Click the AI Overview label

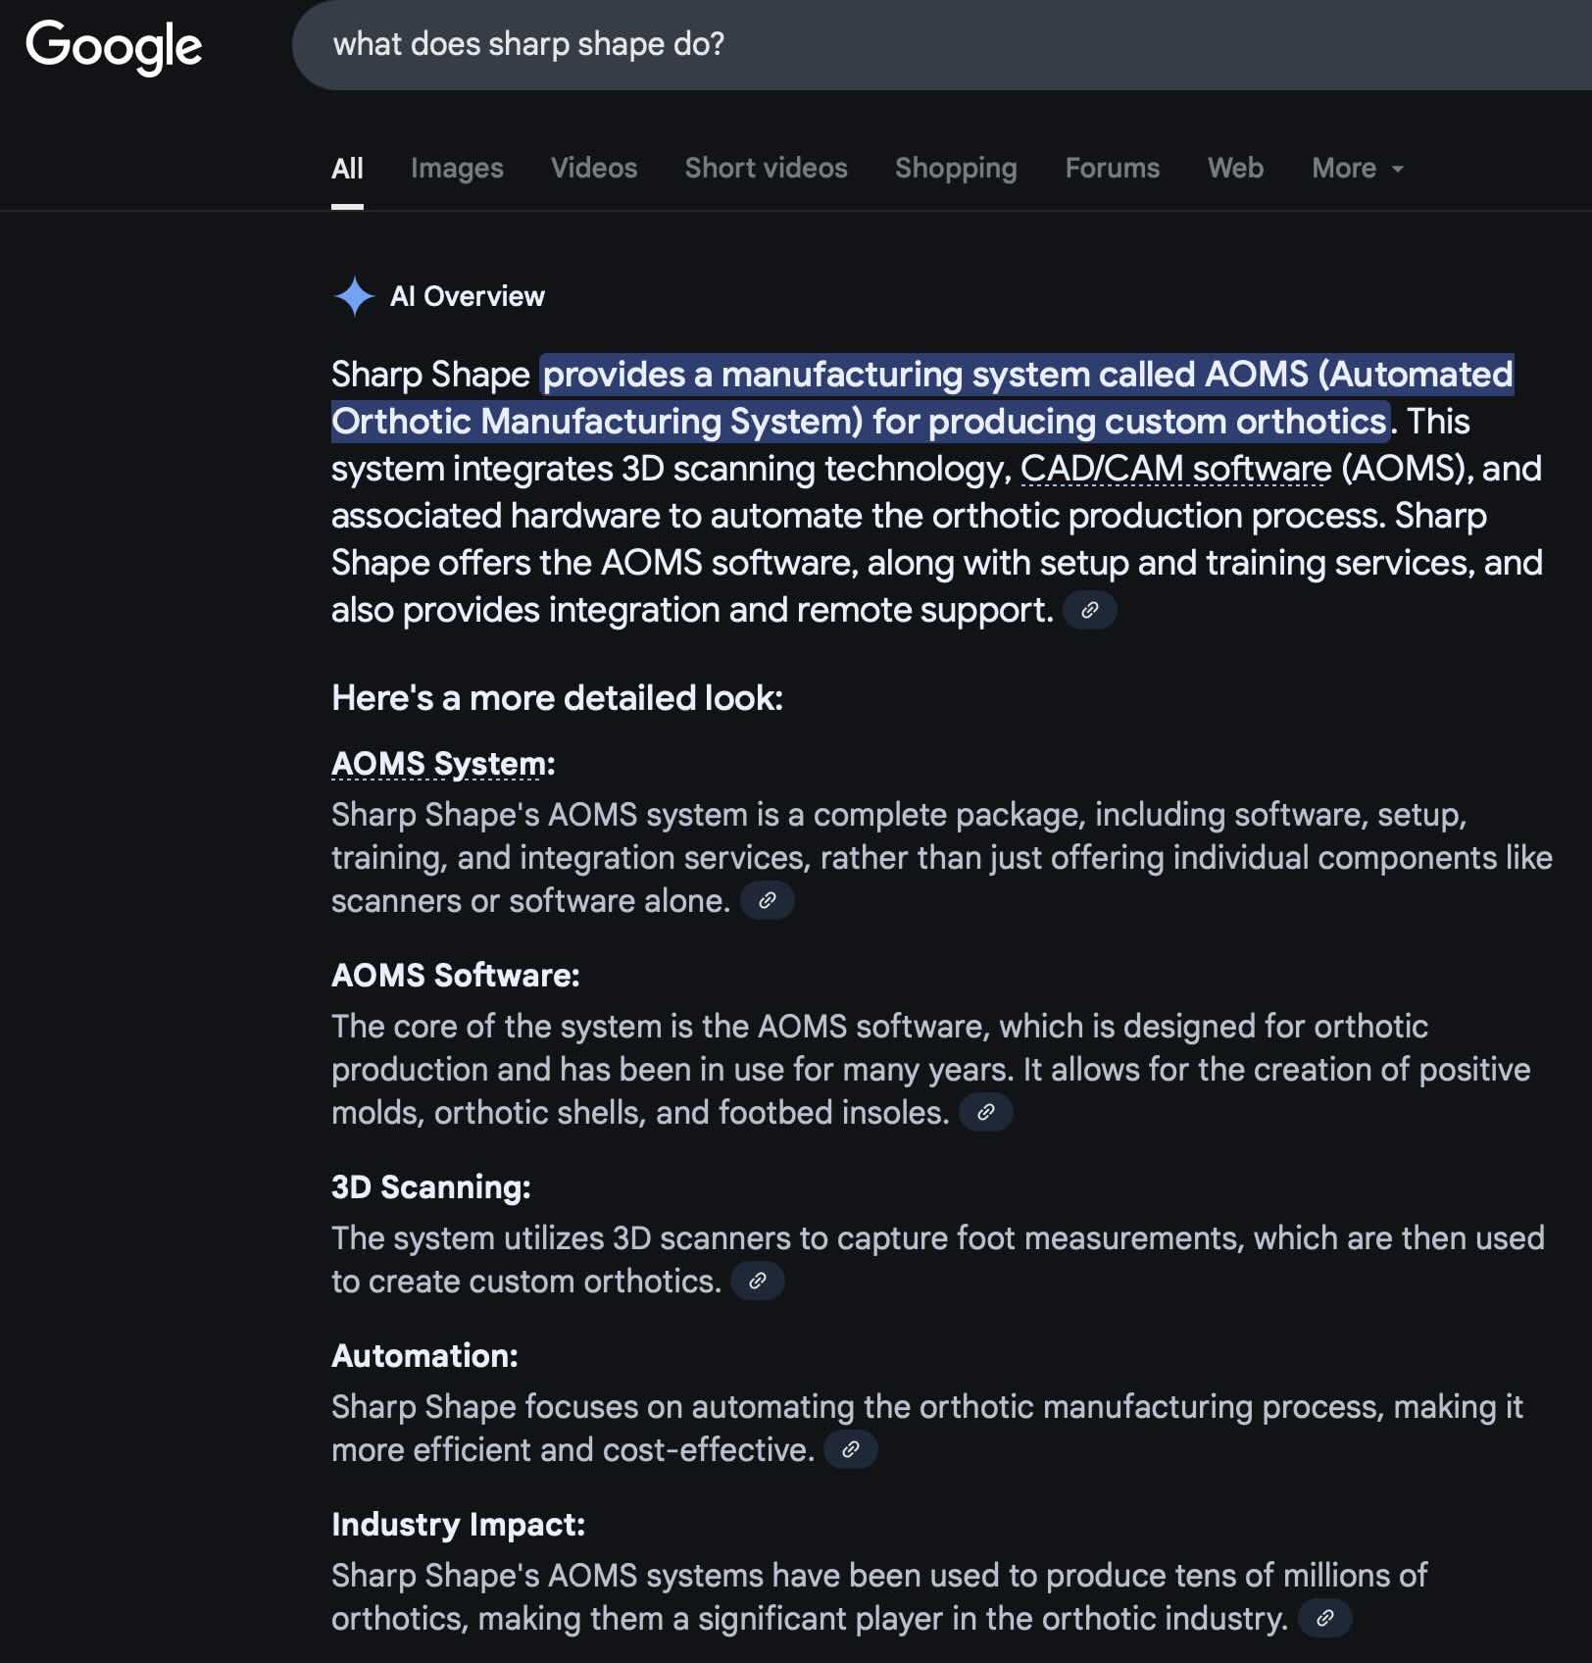(x=468, y=296)
